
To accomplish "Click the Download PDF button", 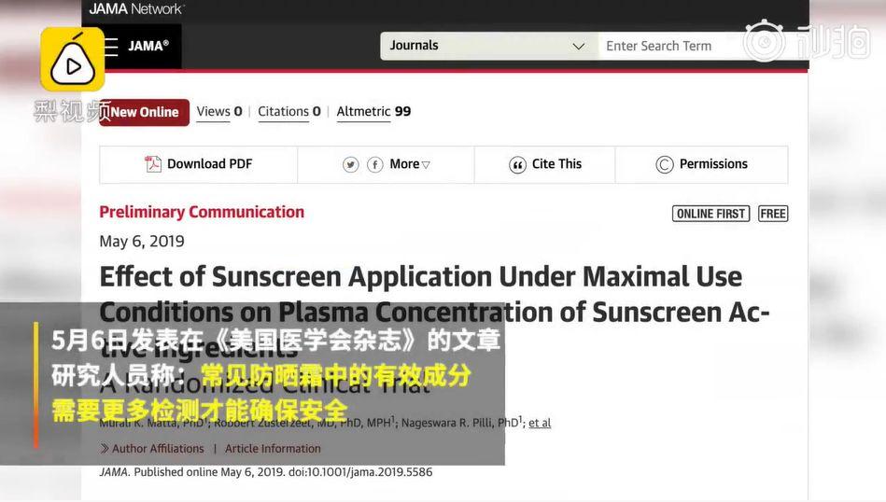I will (x=199, y=164).
